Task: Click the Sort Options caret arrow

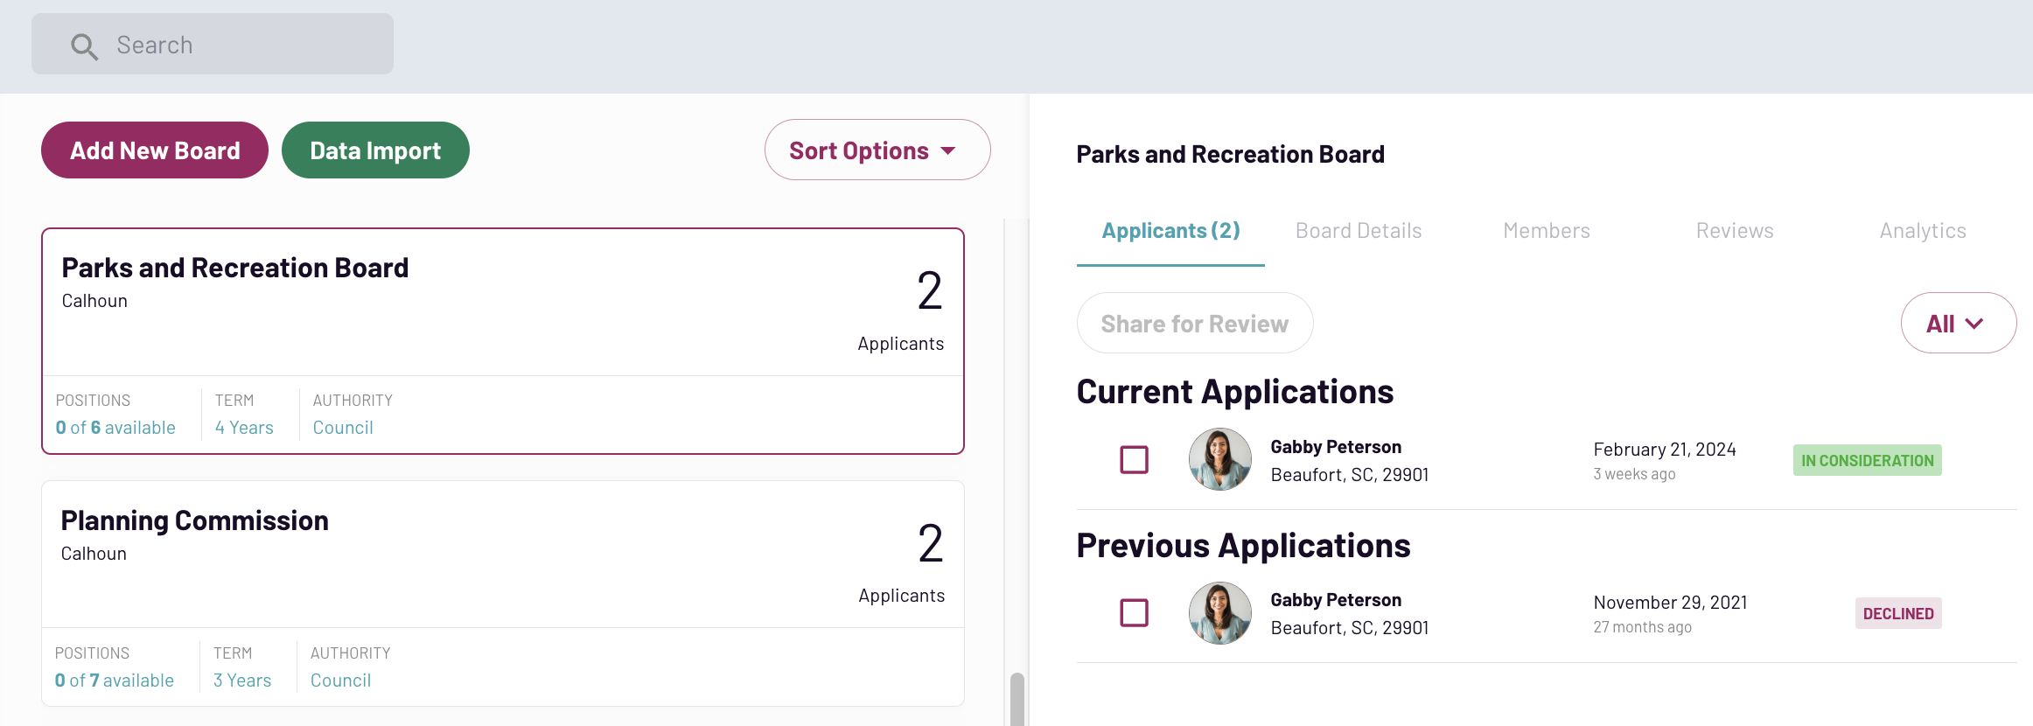Action: coord(948,151)
